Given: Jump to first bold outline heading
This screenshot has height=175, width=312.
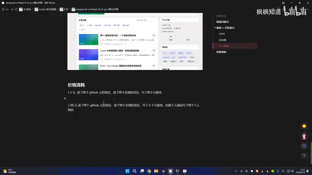Looking at the screenshot, I should (222, 22).
